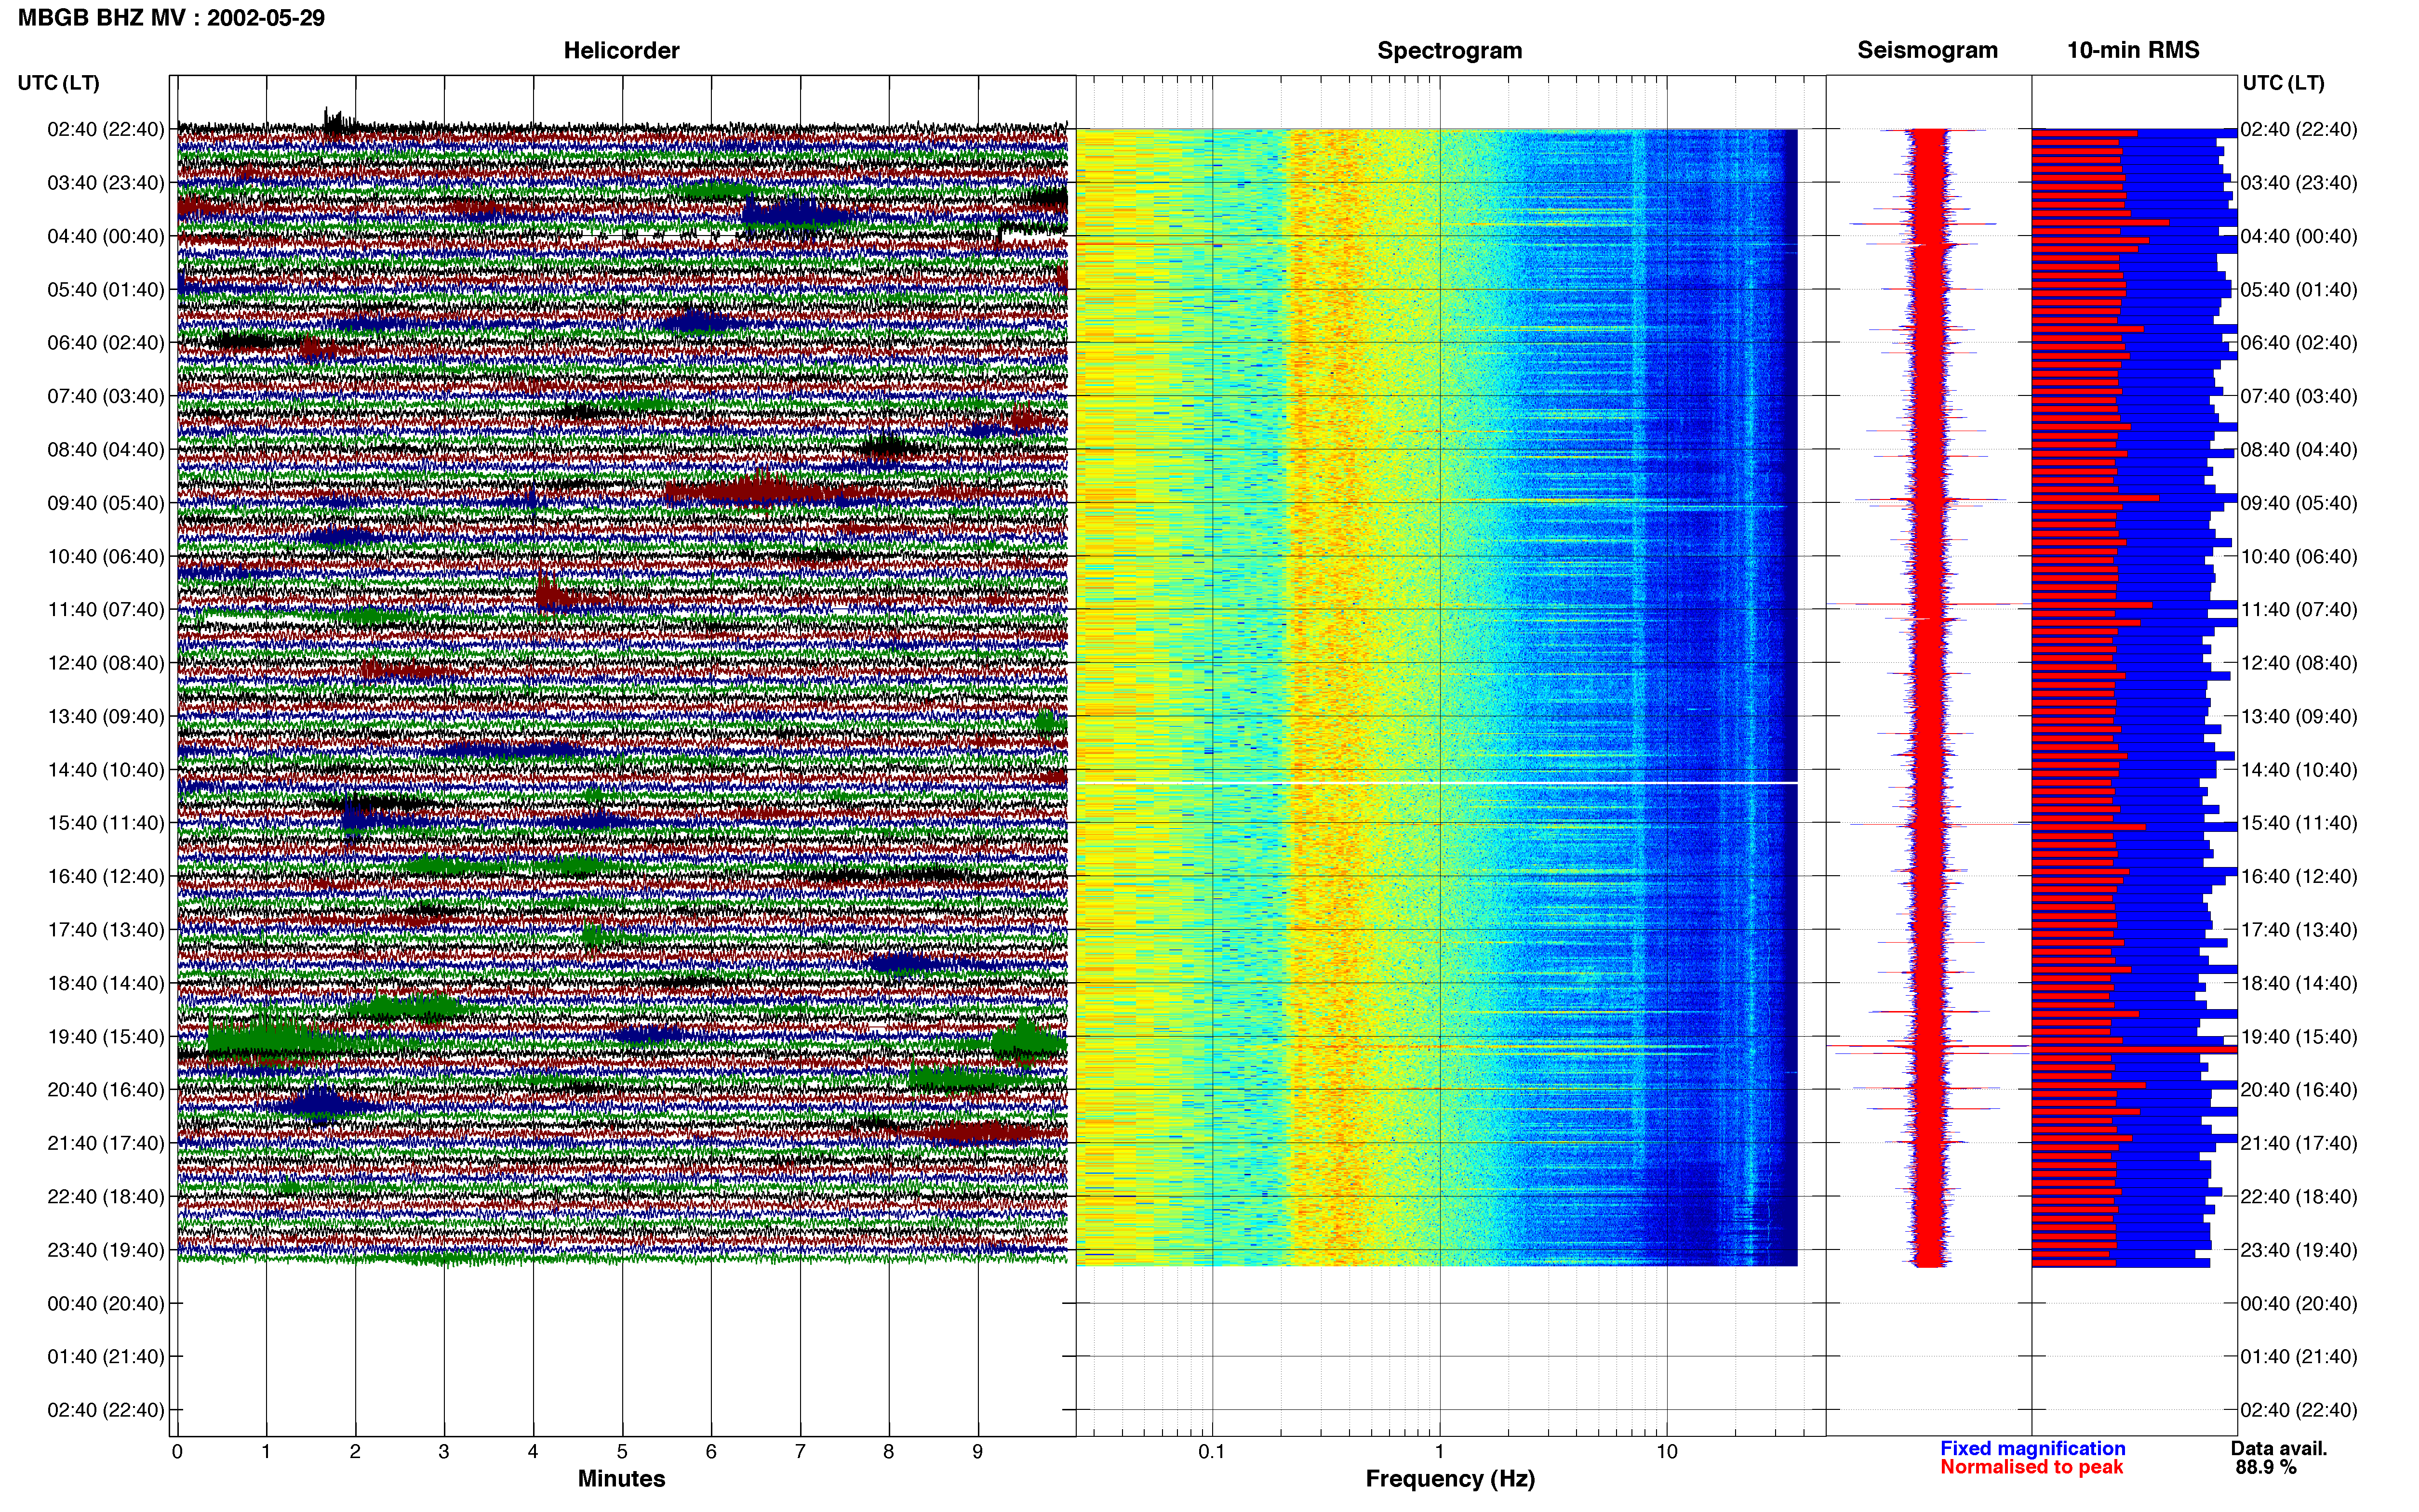Viewport: 2419px width, 1512px height.
Task: Click the 'Fixed magnification' legend text
Action: pos(2032,1448)
